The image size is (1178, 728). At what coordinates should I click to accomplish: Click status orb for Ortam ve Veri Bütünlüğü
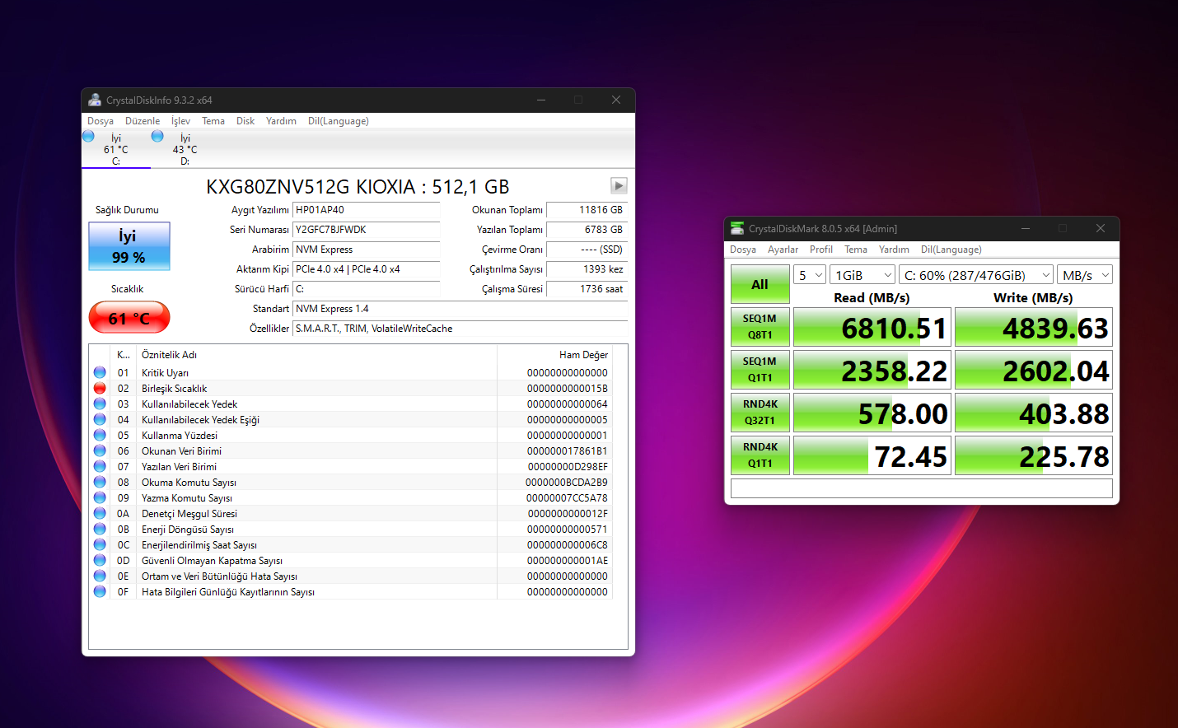point(100,576)
